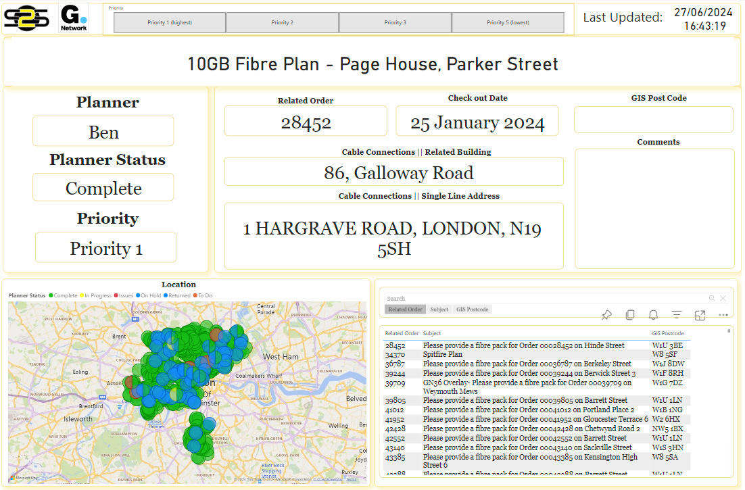Sort the table by the GIS Postcode header
This screenshot has width=745, height=490.
(x=667, y=333)
